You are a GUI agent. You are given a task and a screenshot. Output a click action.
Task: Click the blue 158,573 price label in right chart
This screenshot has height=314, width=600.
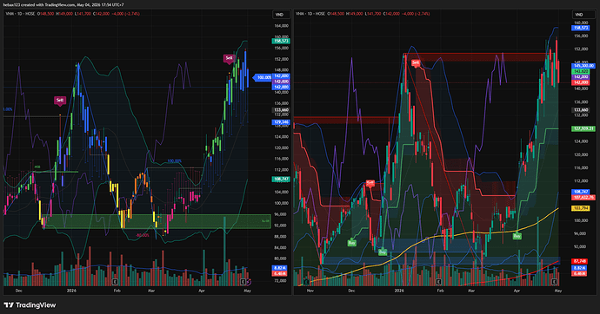pos(580,28)
